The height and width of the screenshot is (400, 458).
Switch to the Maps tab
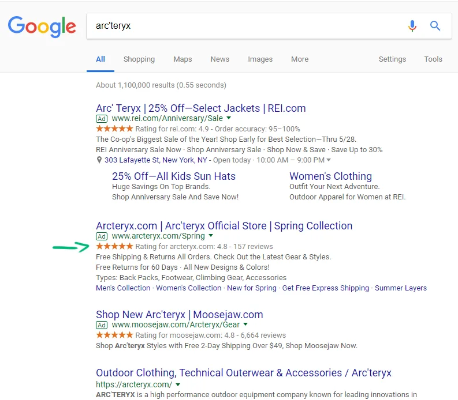pos(183,59)
